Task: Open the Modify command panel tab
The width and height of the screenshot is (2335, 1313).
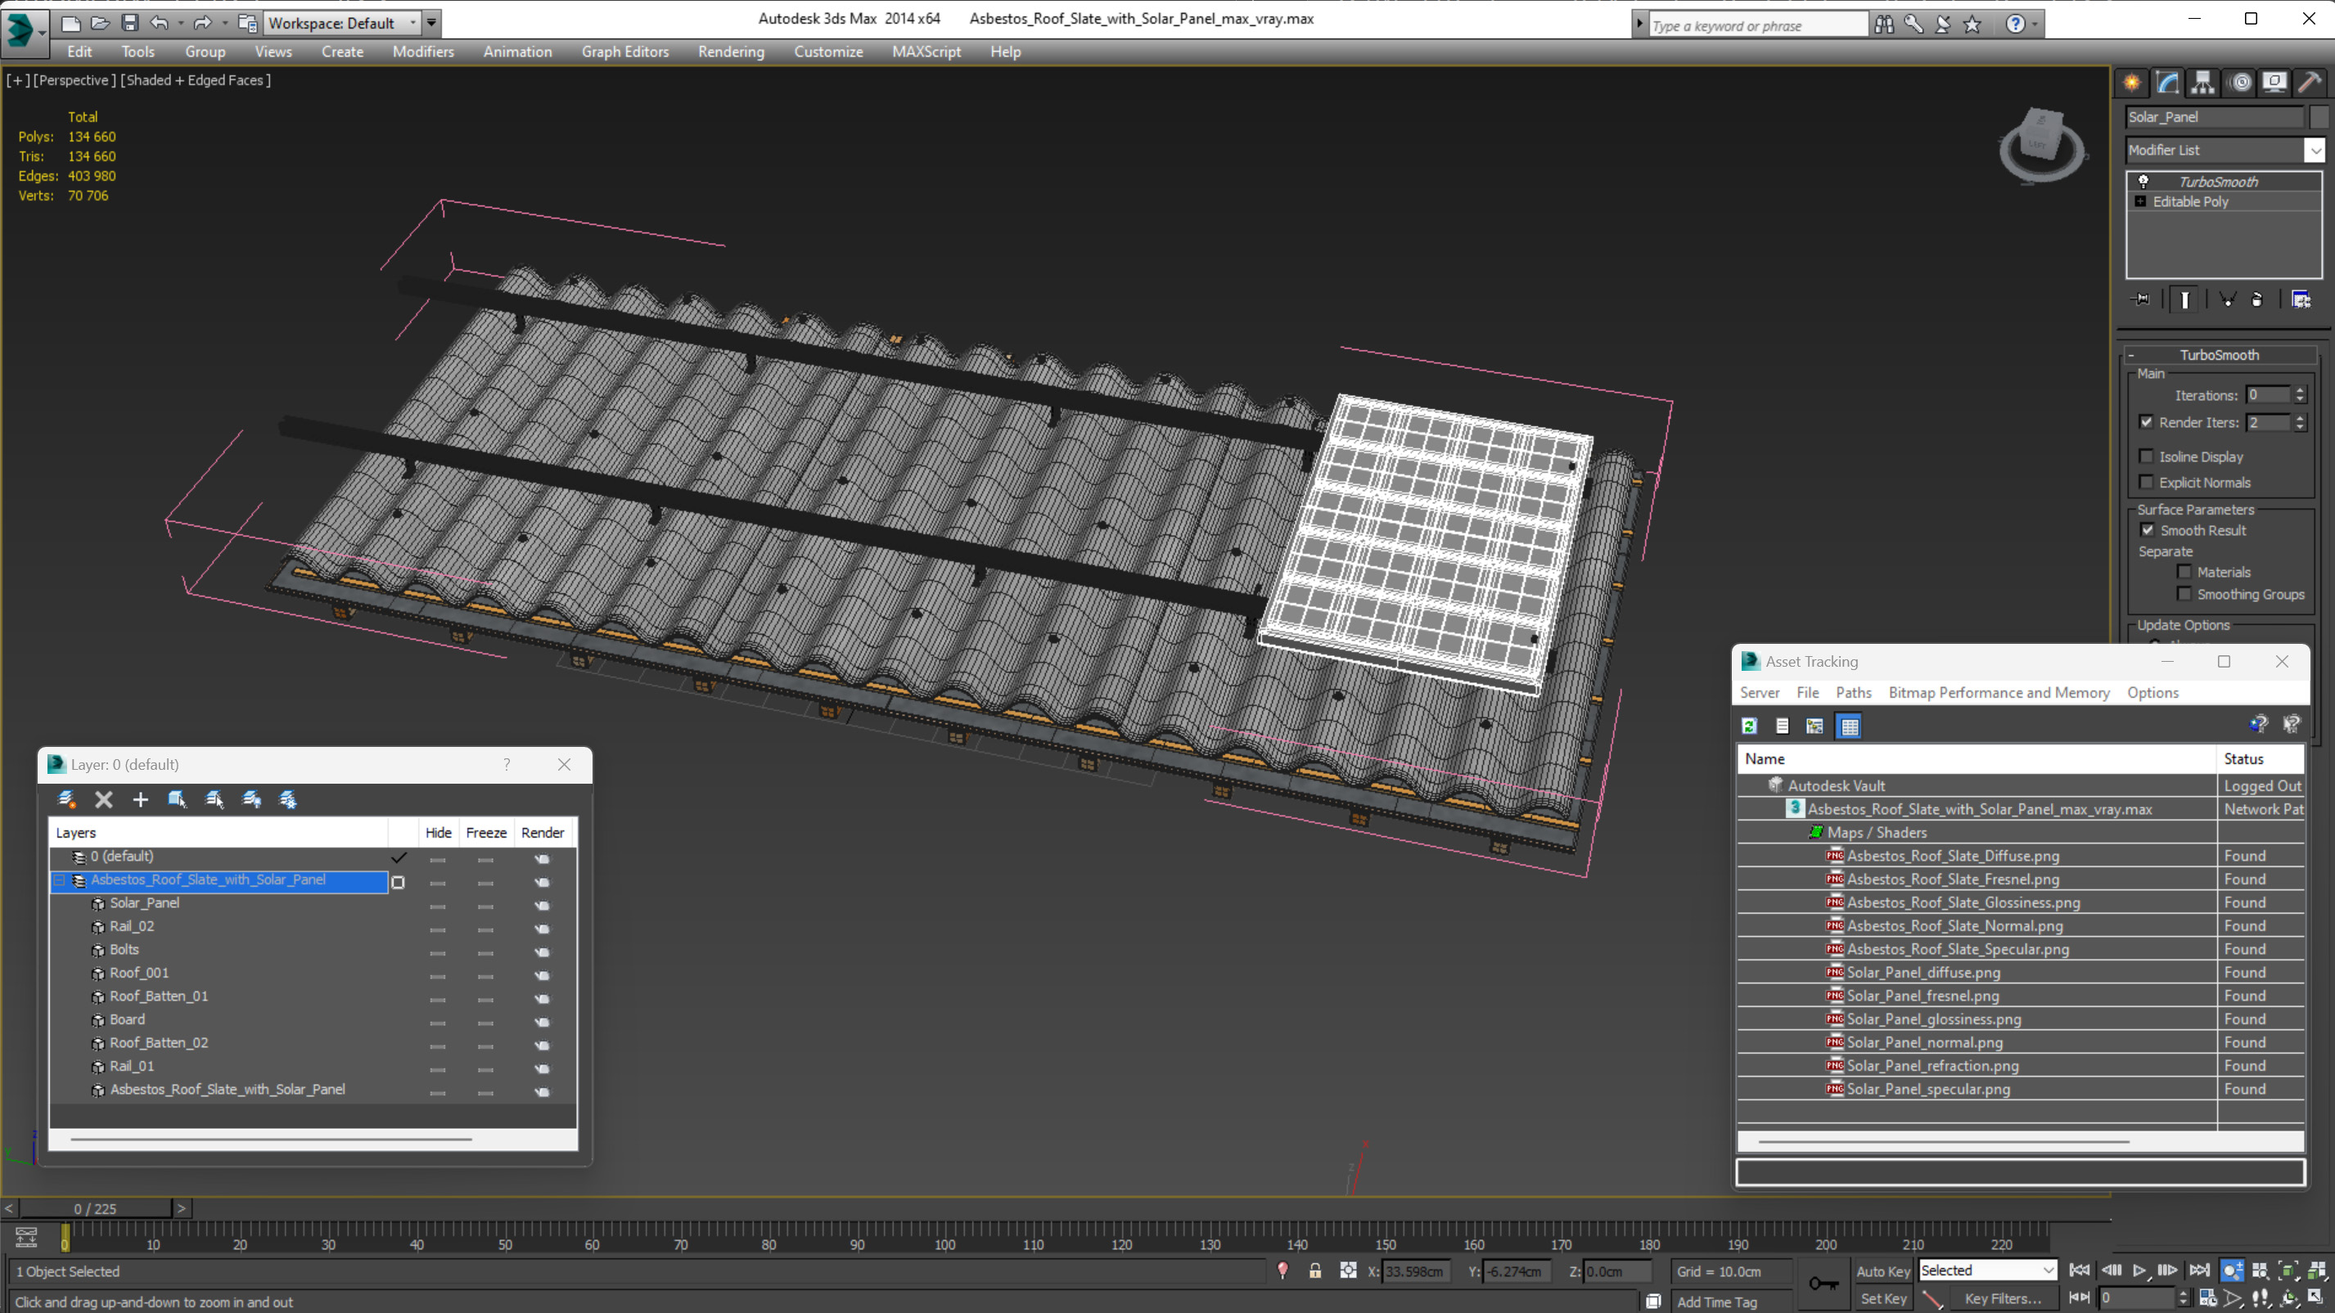Action: [2167, 83]
